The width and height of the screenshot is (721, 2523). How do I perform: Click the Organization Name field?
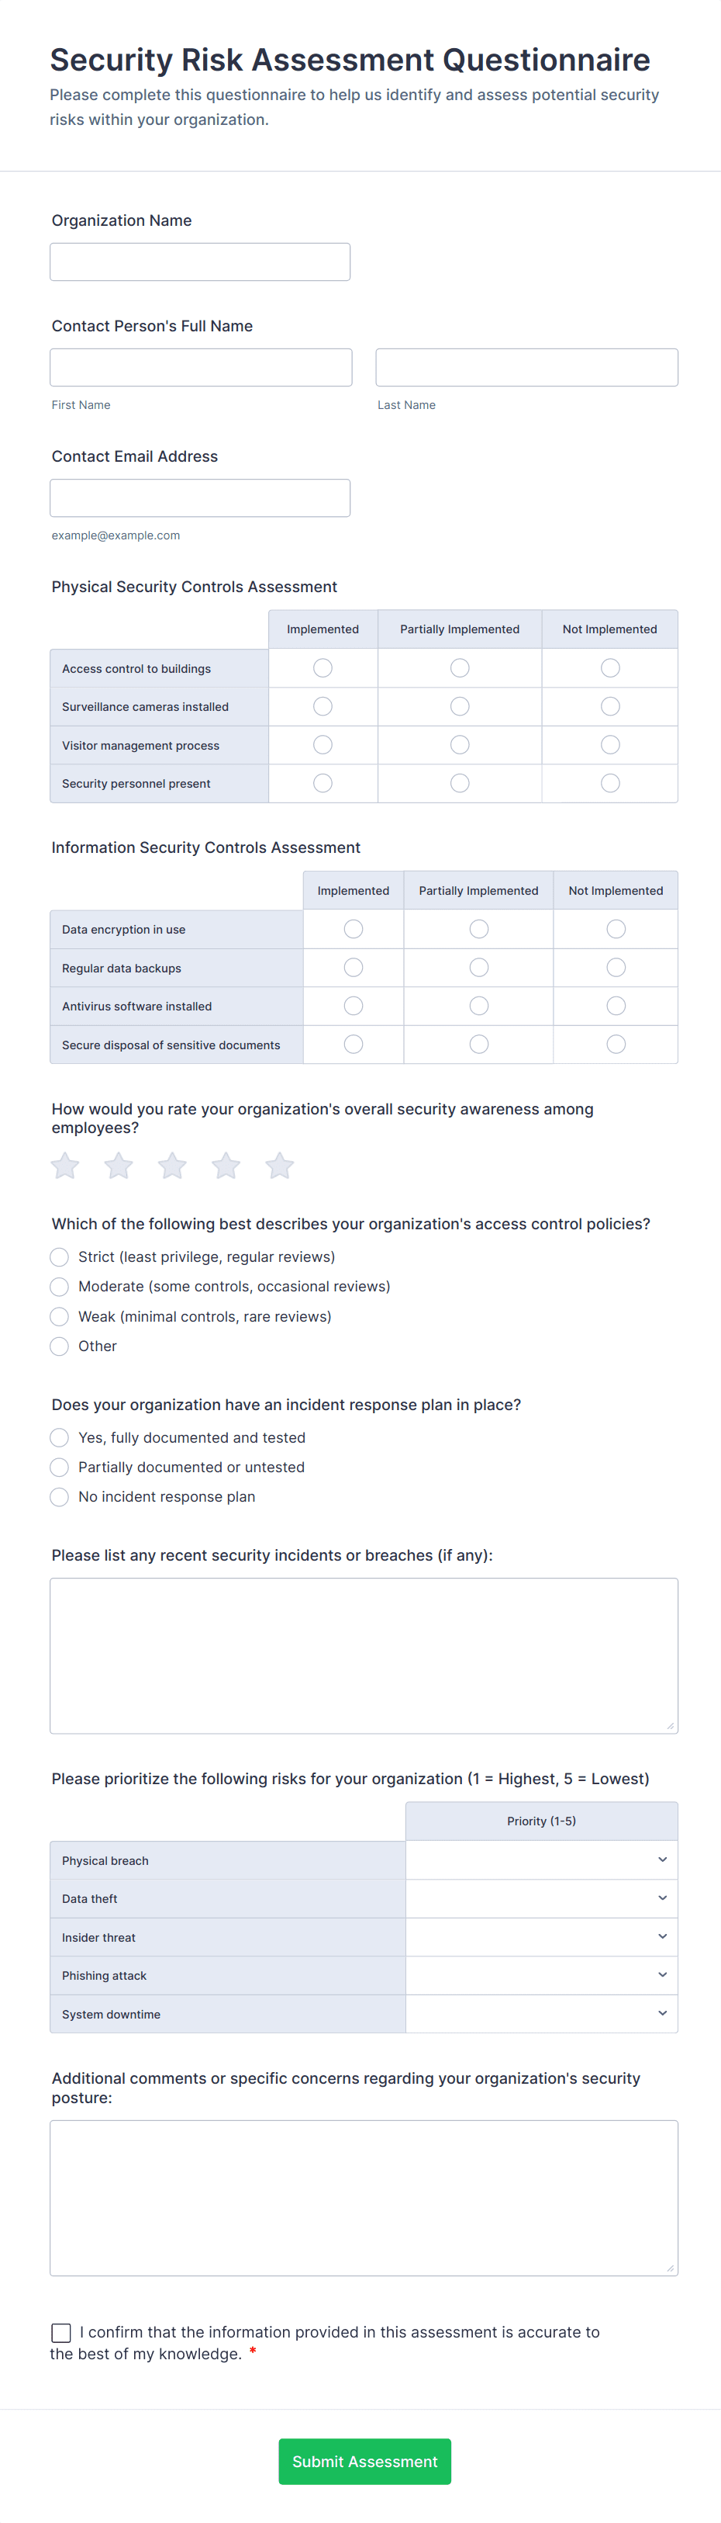[199, 262]
